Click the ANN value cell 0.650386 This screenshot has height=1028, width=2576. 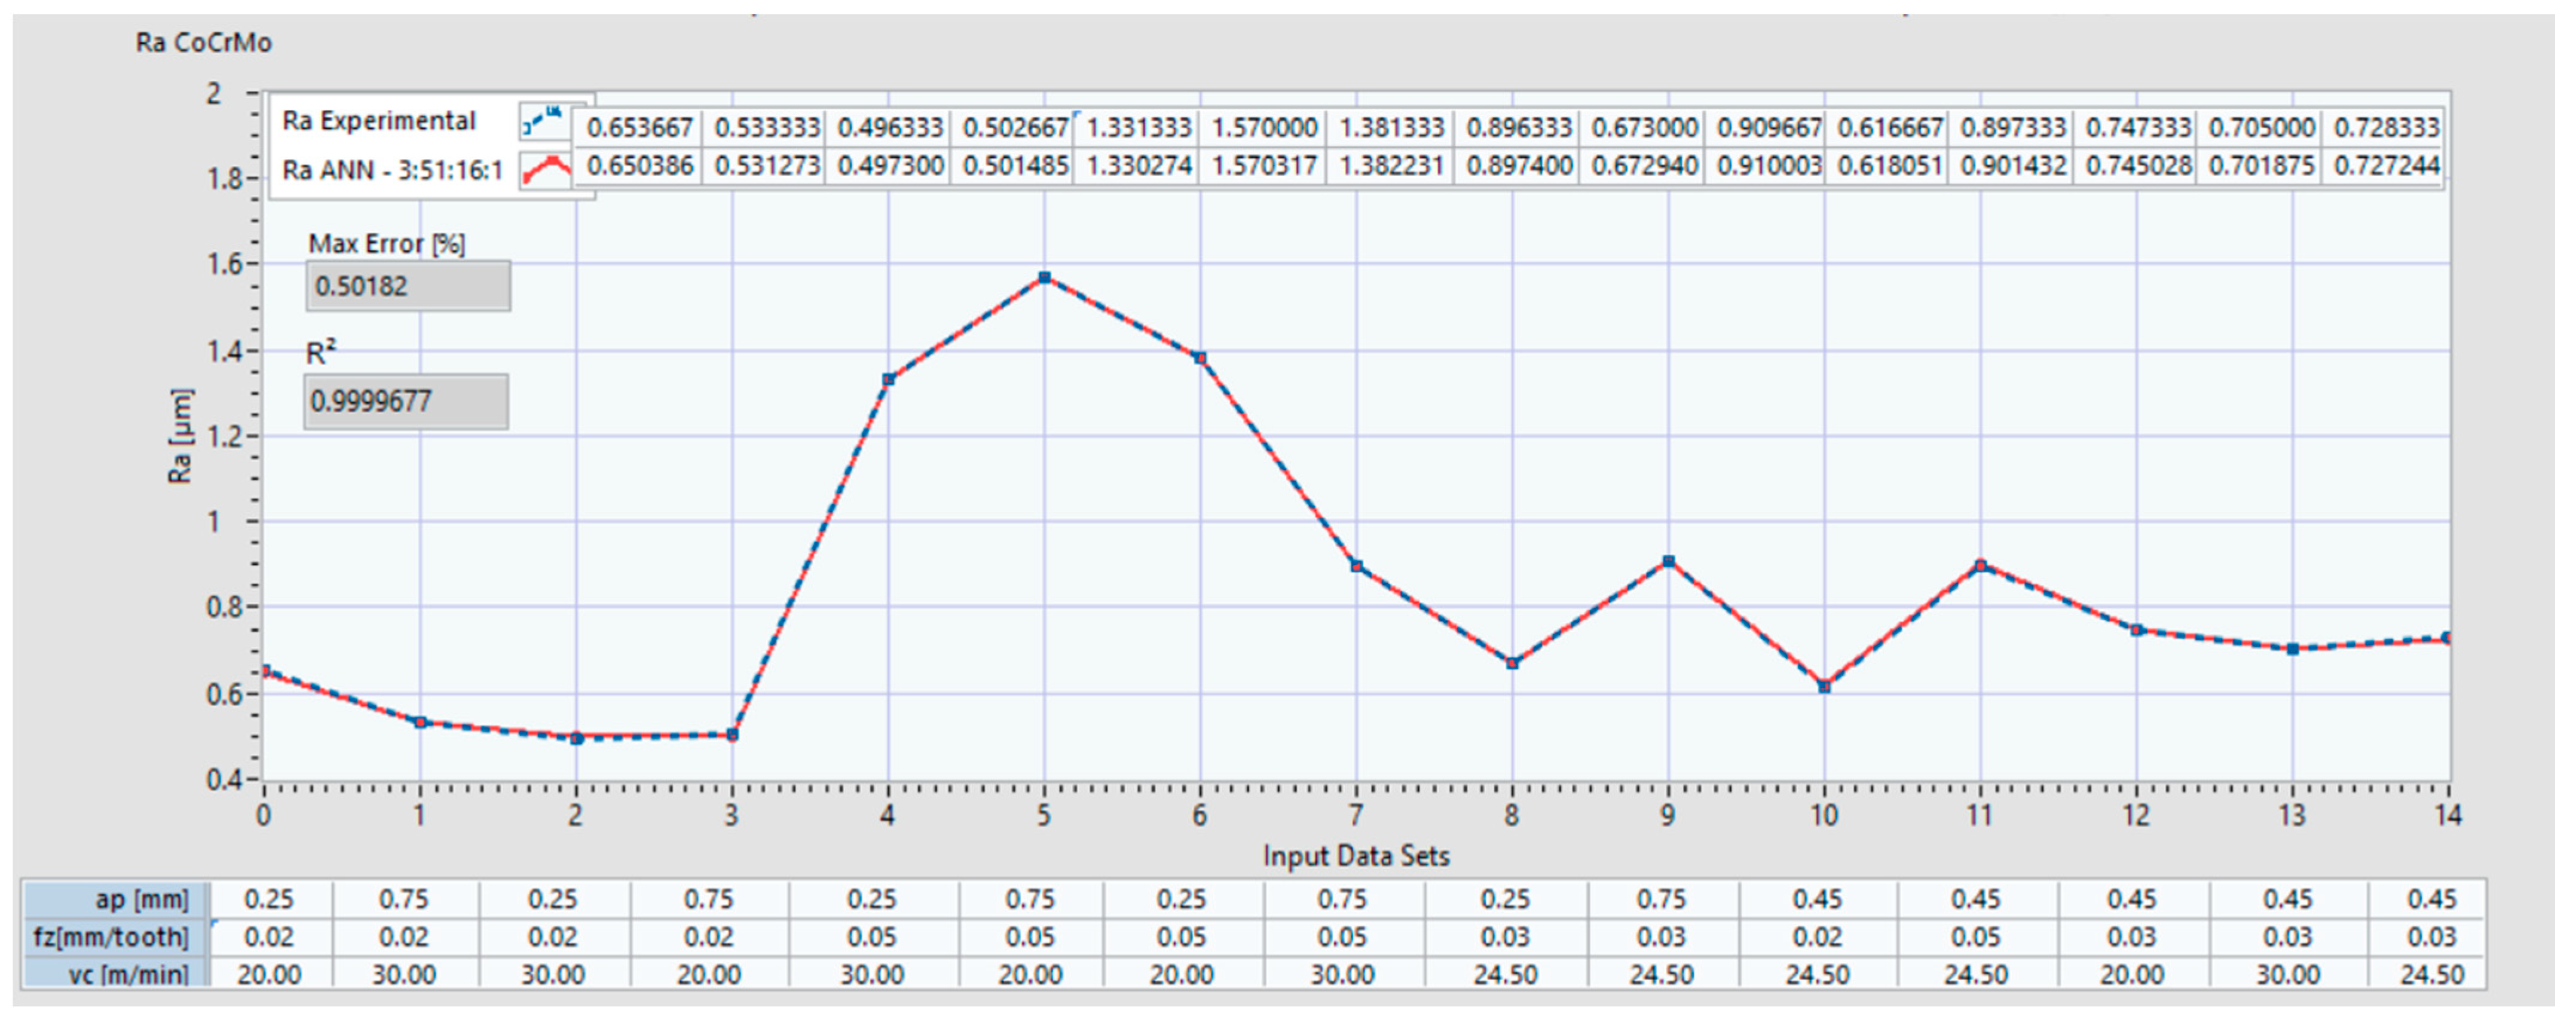pyautogui.click(x=639, y=165)
